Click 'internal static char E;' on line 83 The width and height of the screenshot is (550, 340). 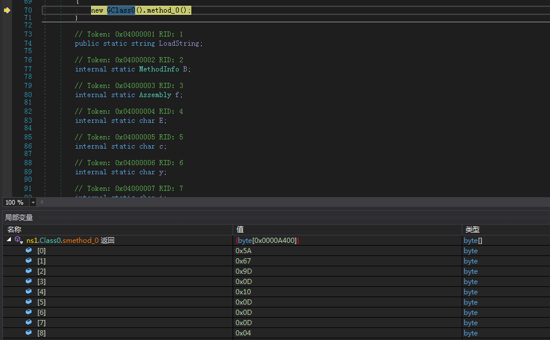(x=121, y=121)
